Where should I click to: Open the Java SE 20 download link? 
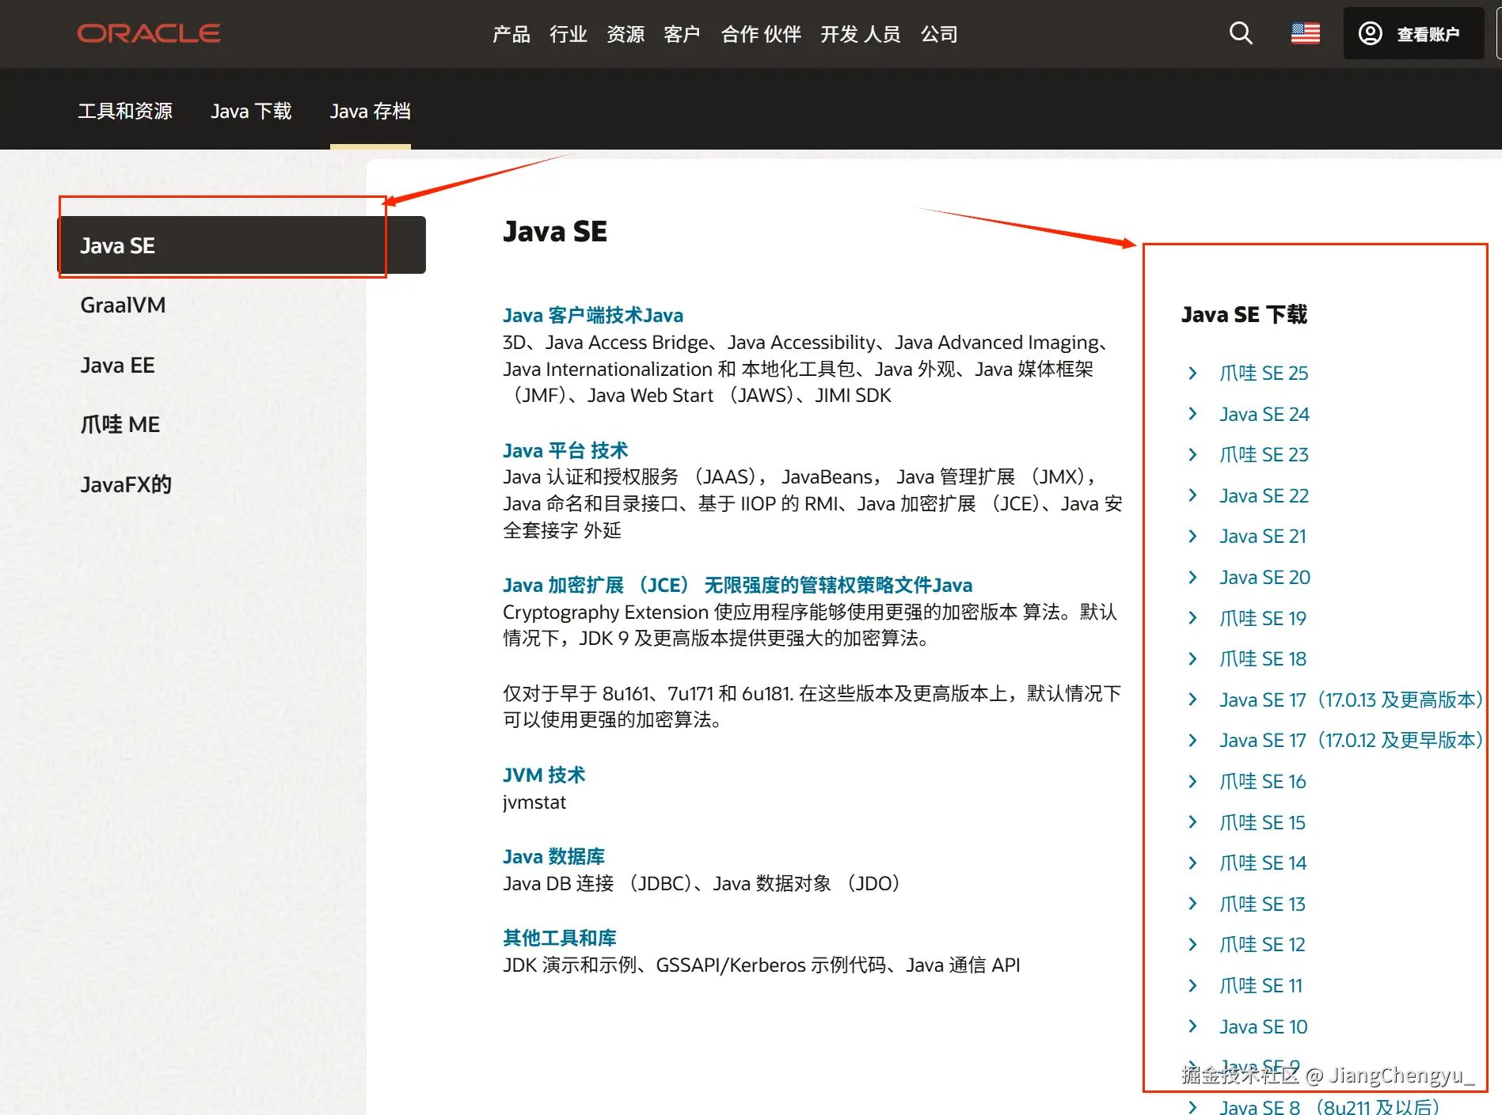(x=1264, y=578)
